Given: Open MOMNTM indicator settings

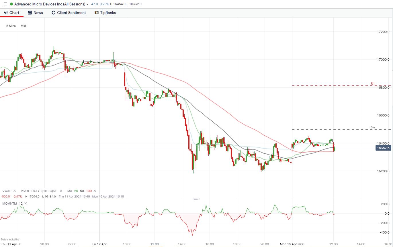Looking at the screenshot, I should tap(10, 203).
